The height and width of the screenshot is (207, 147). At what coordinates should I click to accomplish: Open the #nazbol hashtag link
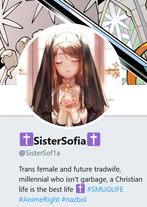tap(74, 199)
